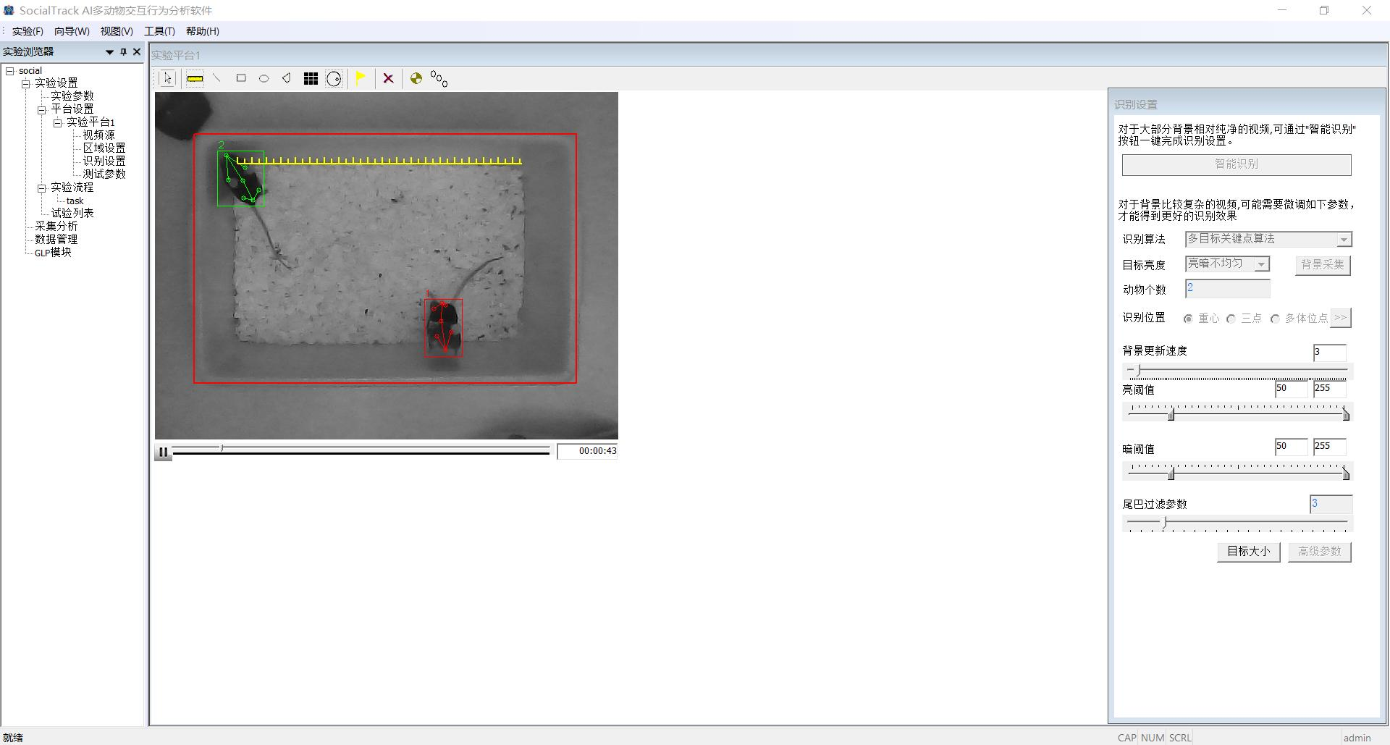
Task: Click the 00:00:43 time display
Action: tap(587, 451)
